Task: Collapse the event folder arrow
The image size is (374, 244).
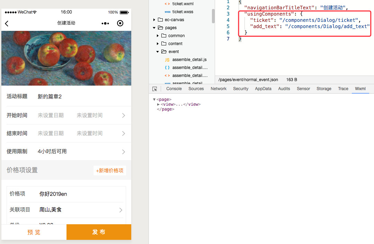Action: point(158,52)
